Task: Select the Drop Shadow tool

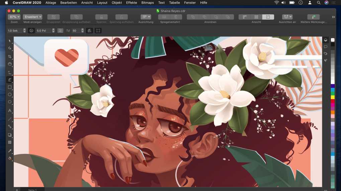Action: (10, 135)
